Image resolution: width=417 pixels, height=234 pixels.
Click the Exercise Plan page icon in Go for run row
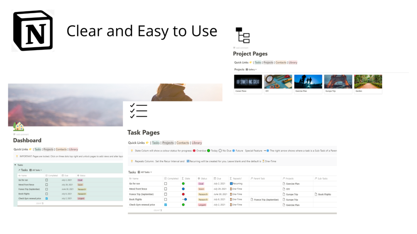tap(284, 183)
